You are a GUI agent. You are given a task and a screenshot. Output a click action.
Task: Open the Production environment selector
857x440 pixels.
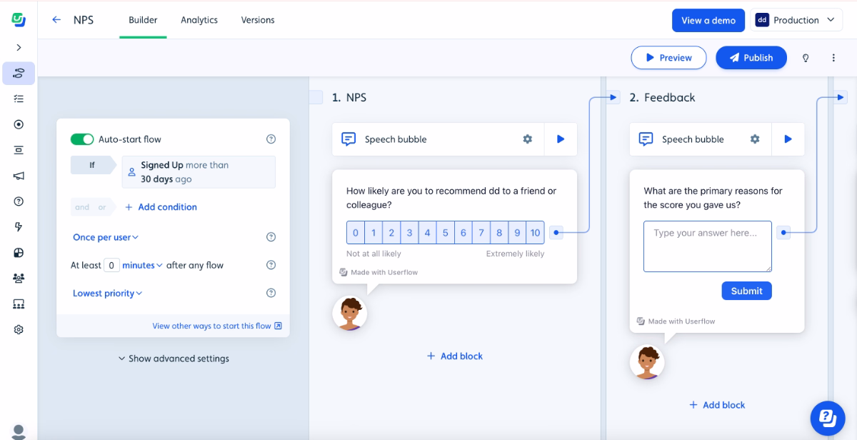point(796,20)
